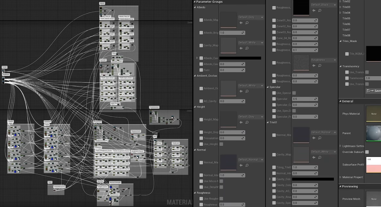The image size is (381, 207).
Task: Collapse the Albedo parameter group
Action: [x=195, y=7]
